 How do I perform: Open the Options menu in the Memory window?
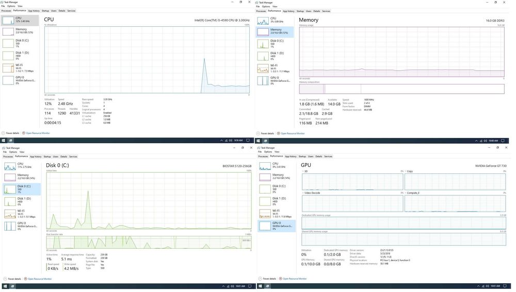(266, 6)
